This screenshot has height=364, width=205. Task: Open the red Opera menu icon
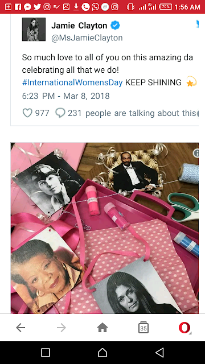pos(184,328)
